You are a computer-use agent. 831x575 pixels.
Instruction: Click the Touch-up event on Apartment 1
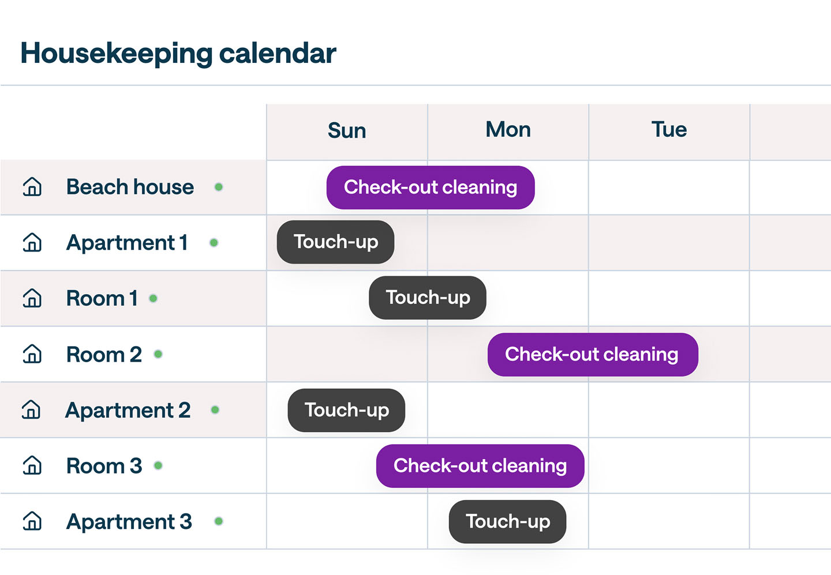point(335,242)
